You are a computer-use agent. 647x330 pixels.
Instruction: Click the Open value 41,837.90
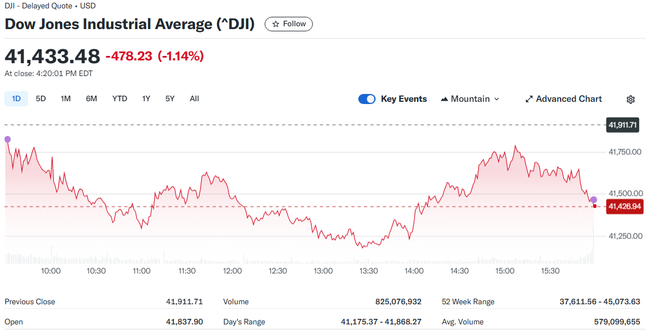[184, 322]
